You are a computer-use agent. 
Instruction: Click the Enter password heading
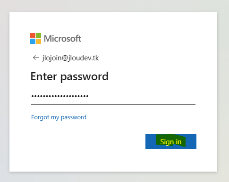coord(69,76)
